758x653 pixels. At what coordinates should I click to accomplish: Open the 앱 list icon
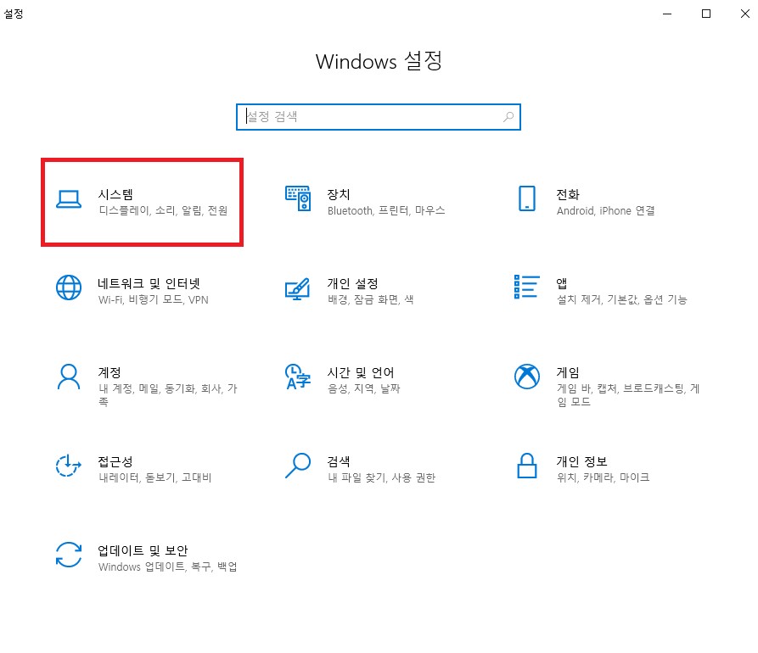[x=527, y=287]
